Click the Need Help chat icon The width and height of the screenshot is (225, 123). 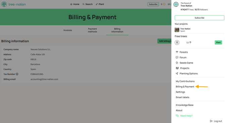coord(177,116)
